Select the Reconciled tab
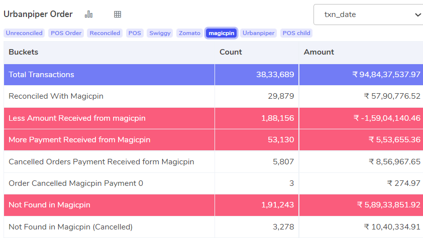 104,33
